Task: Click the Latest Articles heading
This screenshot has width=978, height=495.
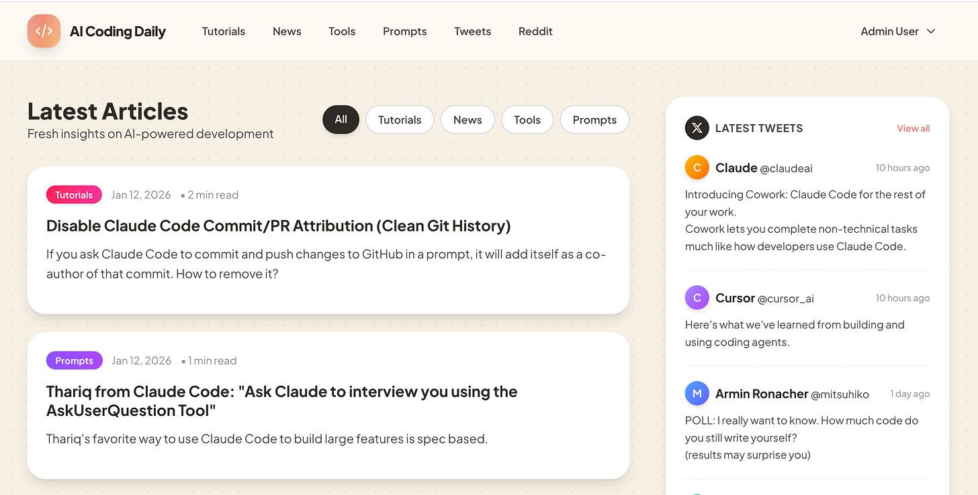Action: 107,111
